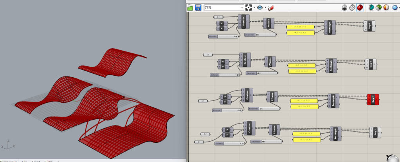Click the topmost yellow -0.5 to 0.5 panel
The image size is (400, 162).
(301, 27)
